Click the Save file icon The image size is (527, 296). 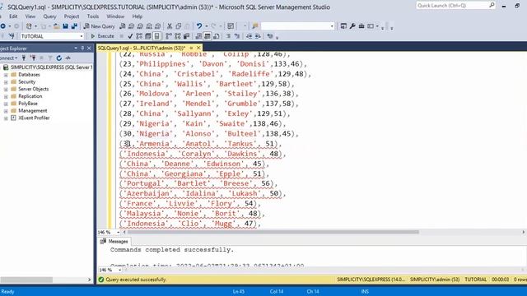(x=65, y=25)
